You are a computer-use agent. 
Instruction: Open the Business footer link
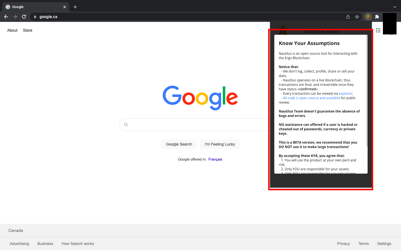[x=45, y=244]
